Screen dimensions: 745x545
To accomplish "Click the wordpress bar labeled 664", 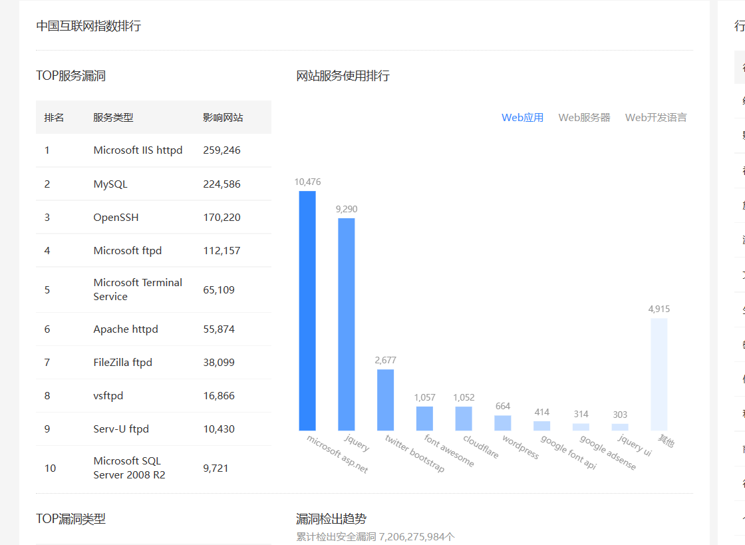I will (x=503, y=423).
